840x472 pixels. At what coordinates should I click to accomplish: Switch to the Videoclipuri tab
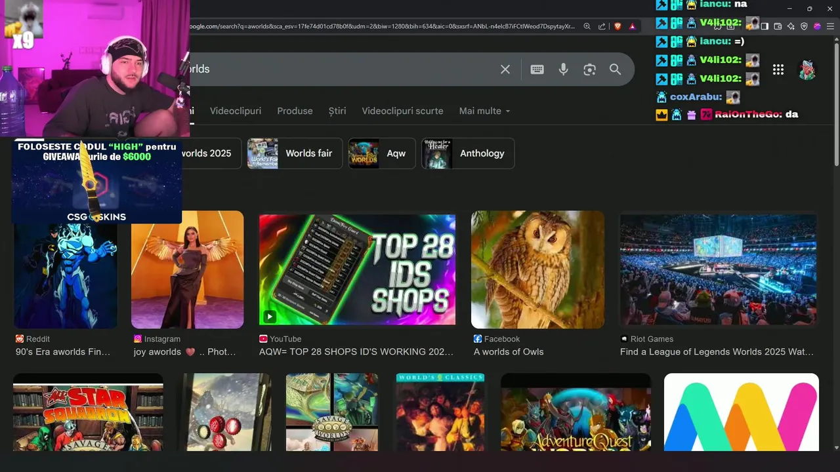coord(236,111)
